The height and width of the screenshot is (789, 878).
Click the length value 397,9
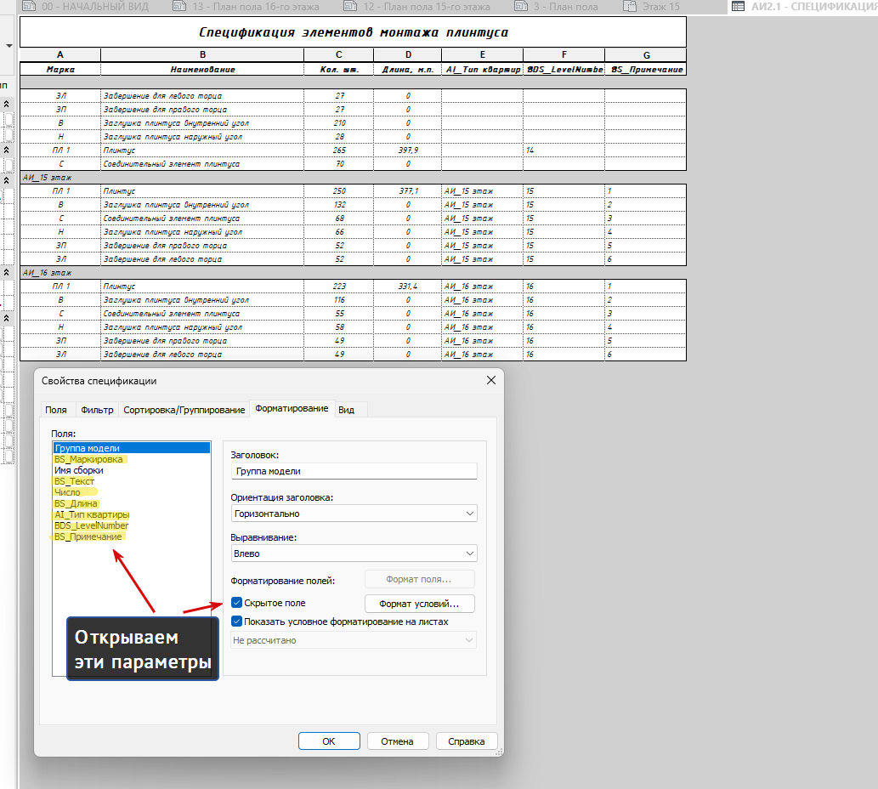click(408, 150)
